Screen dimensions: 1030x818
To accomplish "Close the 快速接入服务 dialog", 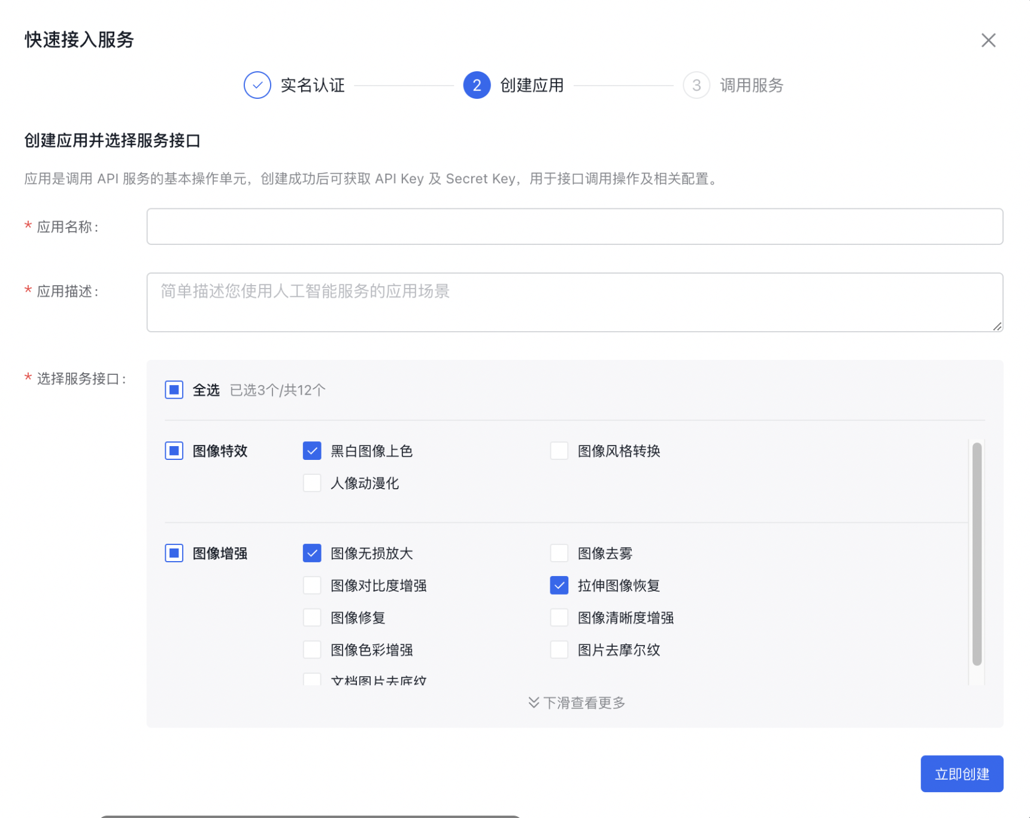I will coord(988,40).
